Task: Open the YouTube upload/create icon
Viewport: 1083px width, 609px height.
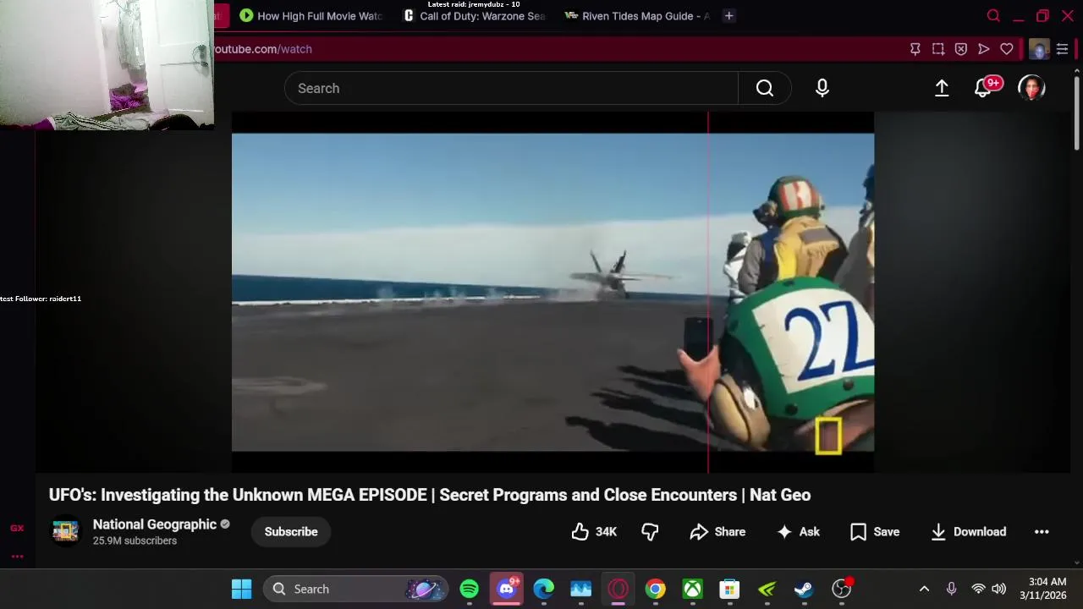Action: click(x=942, y=88)
